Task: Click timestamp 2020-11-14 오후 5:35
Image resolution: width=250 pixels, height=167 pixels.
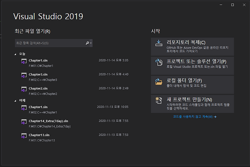Action: click(x=114, y=60)
